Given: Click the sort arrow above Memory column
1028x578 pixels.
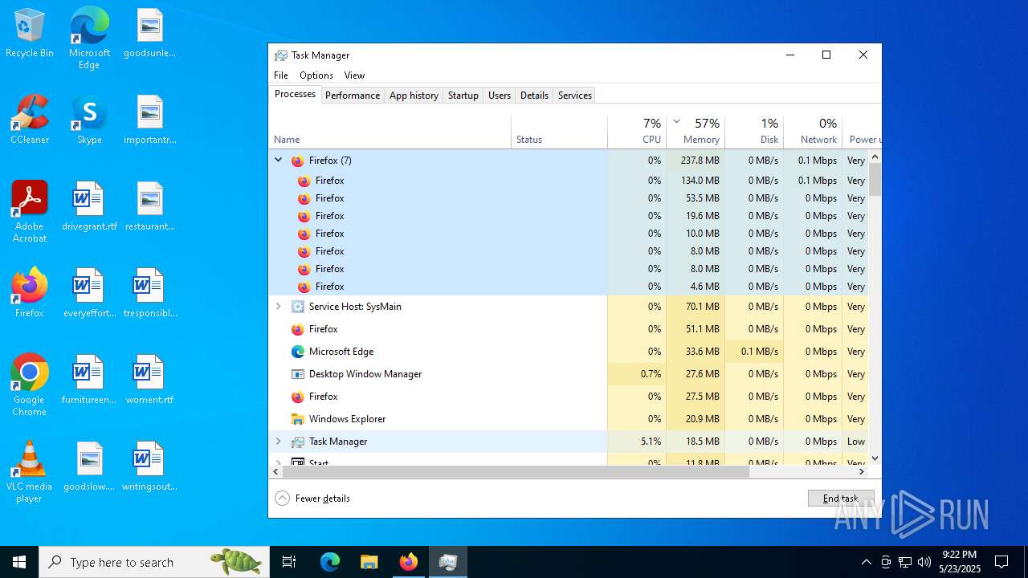Looking at the screenshot, I should 677,122.
